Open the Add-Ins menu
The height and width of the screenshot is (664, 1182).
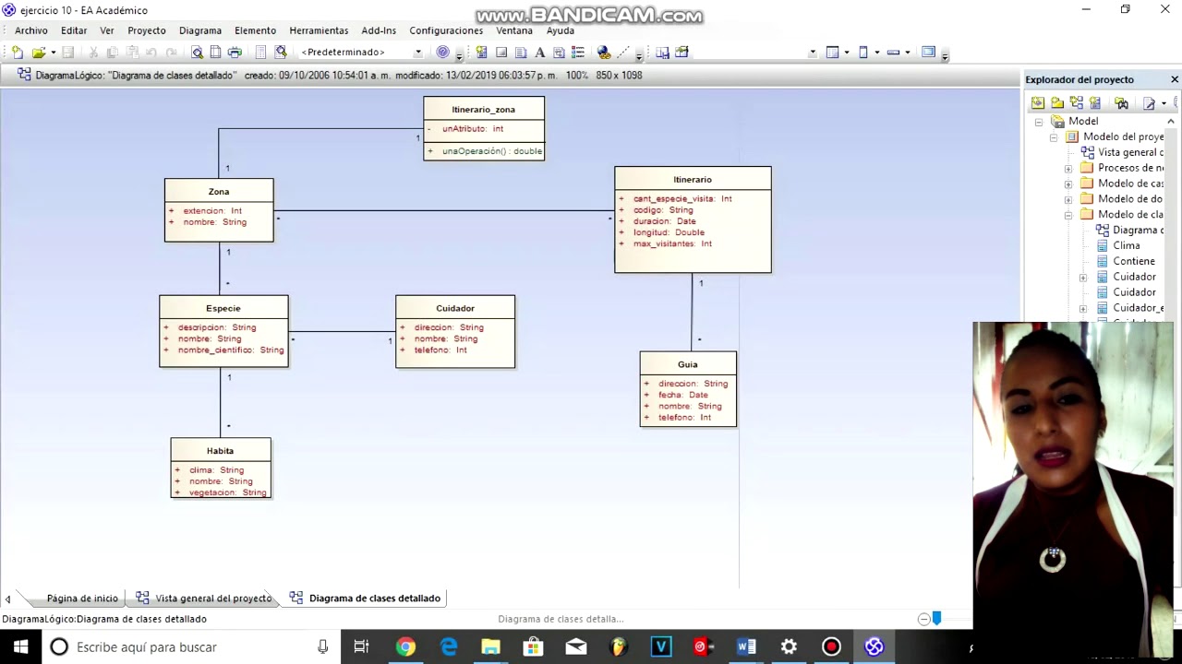[379, 30]
